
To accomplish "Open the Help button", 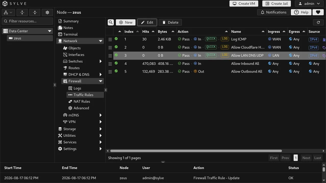I will click(301, 12).
